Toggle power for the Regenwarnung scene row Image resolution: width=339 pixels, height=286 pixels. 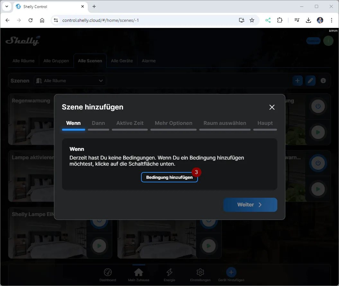click(x=318, y=106)
